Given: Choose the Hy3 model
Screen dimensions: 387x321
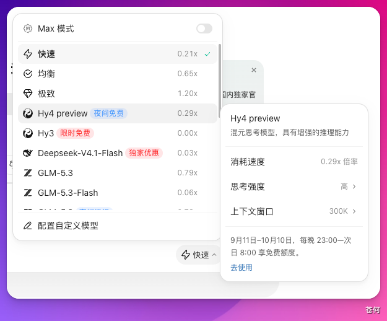Looking at the screenshot, I should (x=118, y=133).
